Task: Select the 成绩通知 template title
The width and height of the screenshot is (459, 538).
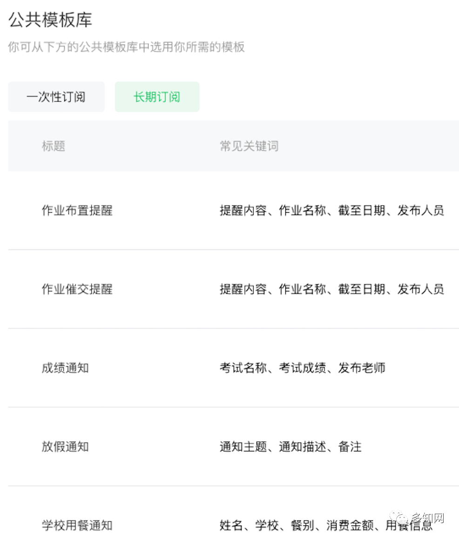Action: (x=65, y=368)
